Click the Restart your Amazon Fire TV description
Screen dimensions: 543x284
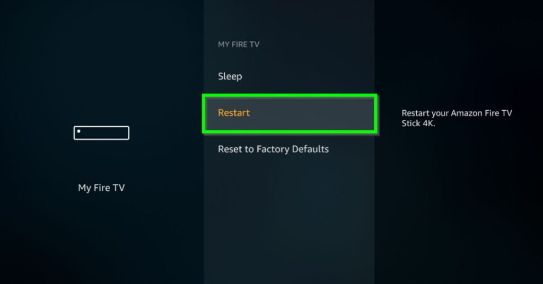(457, 118)
